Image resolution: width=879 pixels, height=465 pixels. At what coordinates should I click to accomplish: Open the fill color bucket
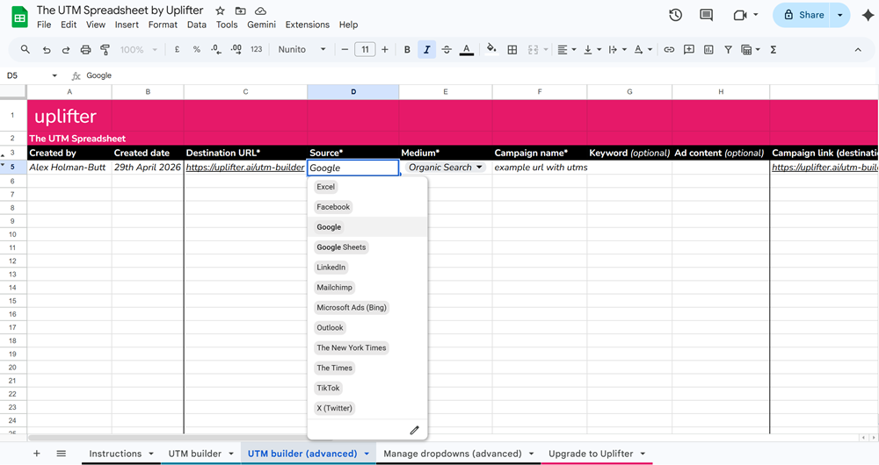point(491,49)
